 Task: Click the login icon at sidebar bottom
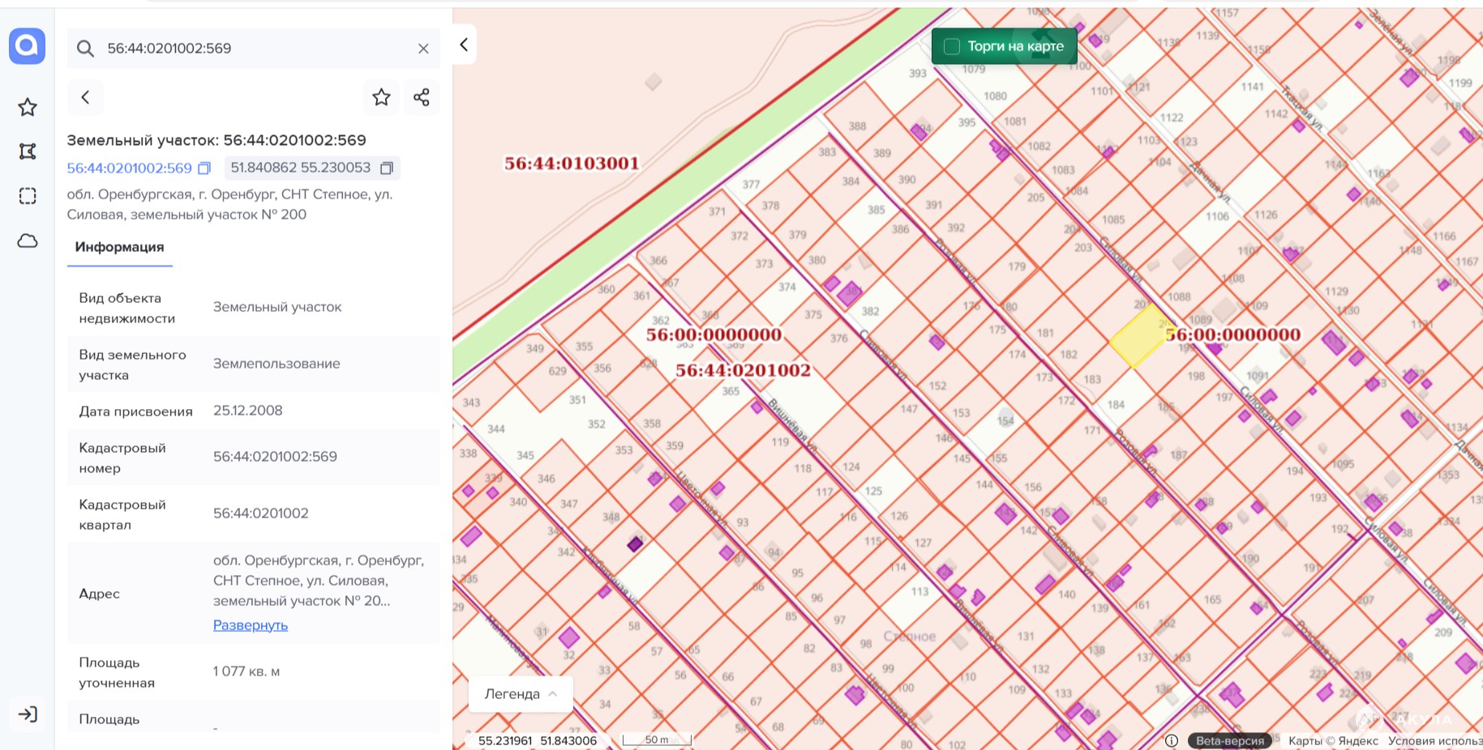tap(28, 714)
